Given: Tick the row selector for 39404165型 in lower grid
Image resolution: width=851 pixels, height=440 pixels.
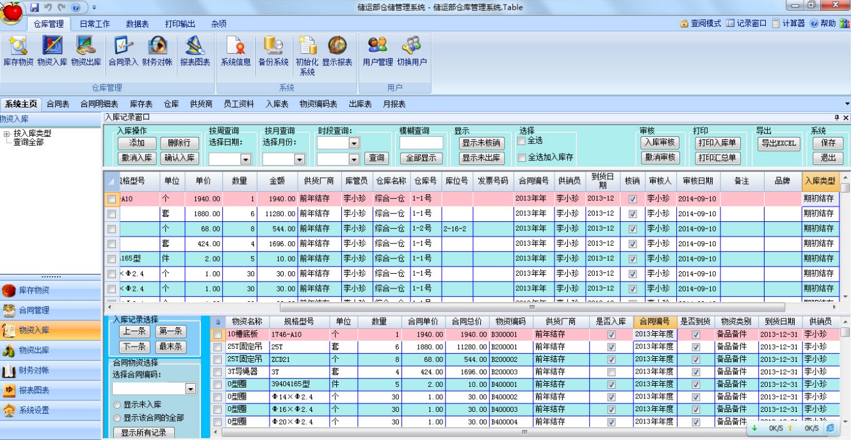Looking at the screenshot, I should tap(218, 384).
